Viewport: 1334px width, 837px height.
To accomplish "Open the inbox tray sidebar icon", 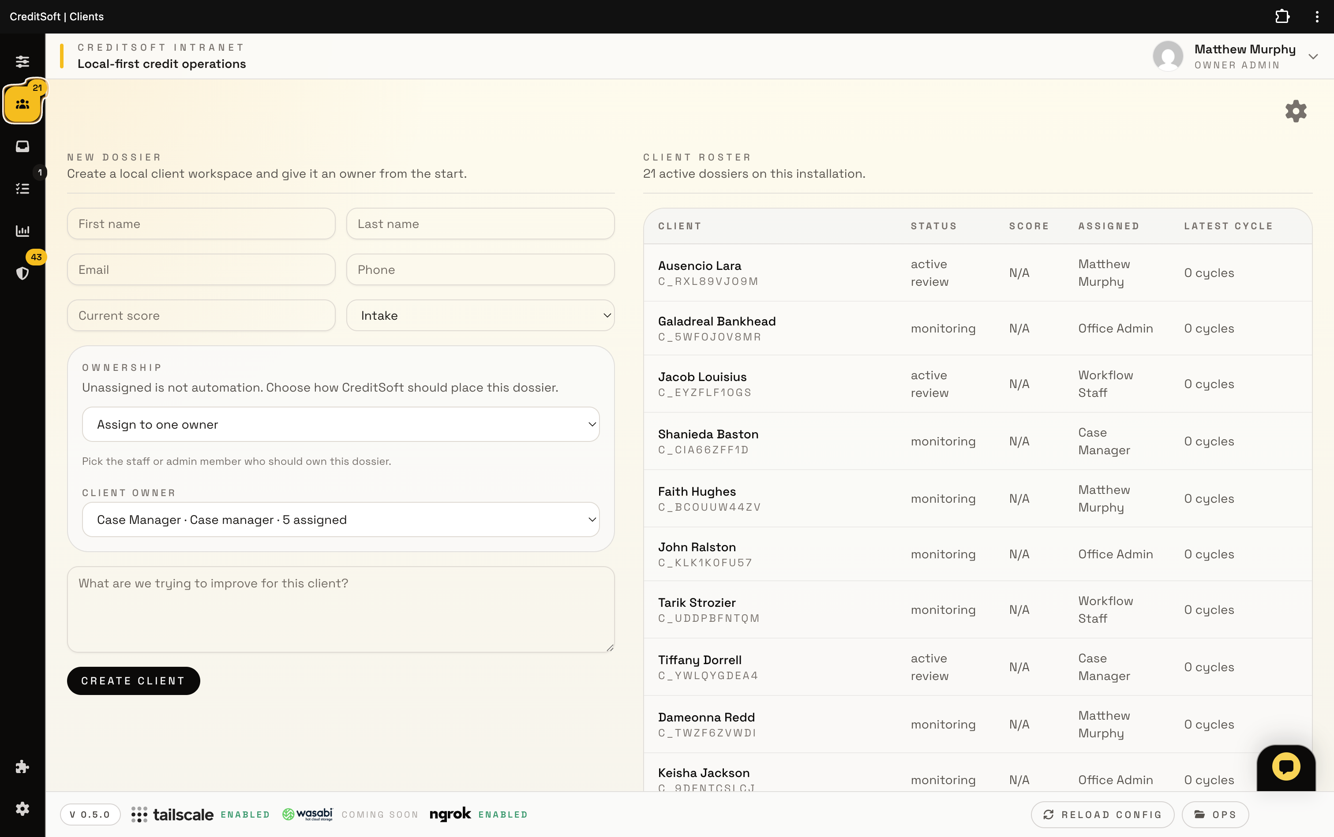I will (x=22, y=146).
